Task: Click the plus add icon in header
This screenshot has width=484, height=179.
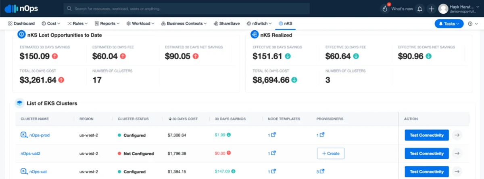Action: (x=431, y=8)
